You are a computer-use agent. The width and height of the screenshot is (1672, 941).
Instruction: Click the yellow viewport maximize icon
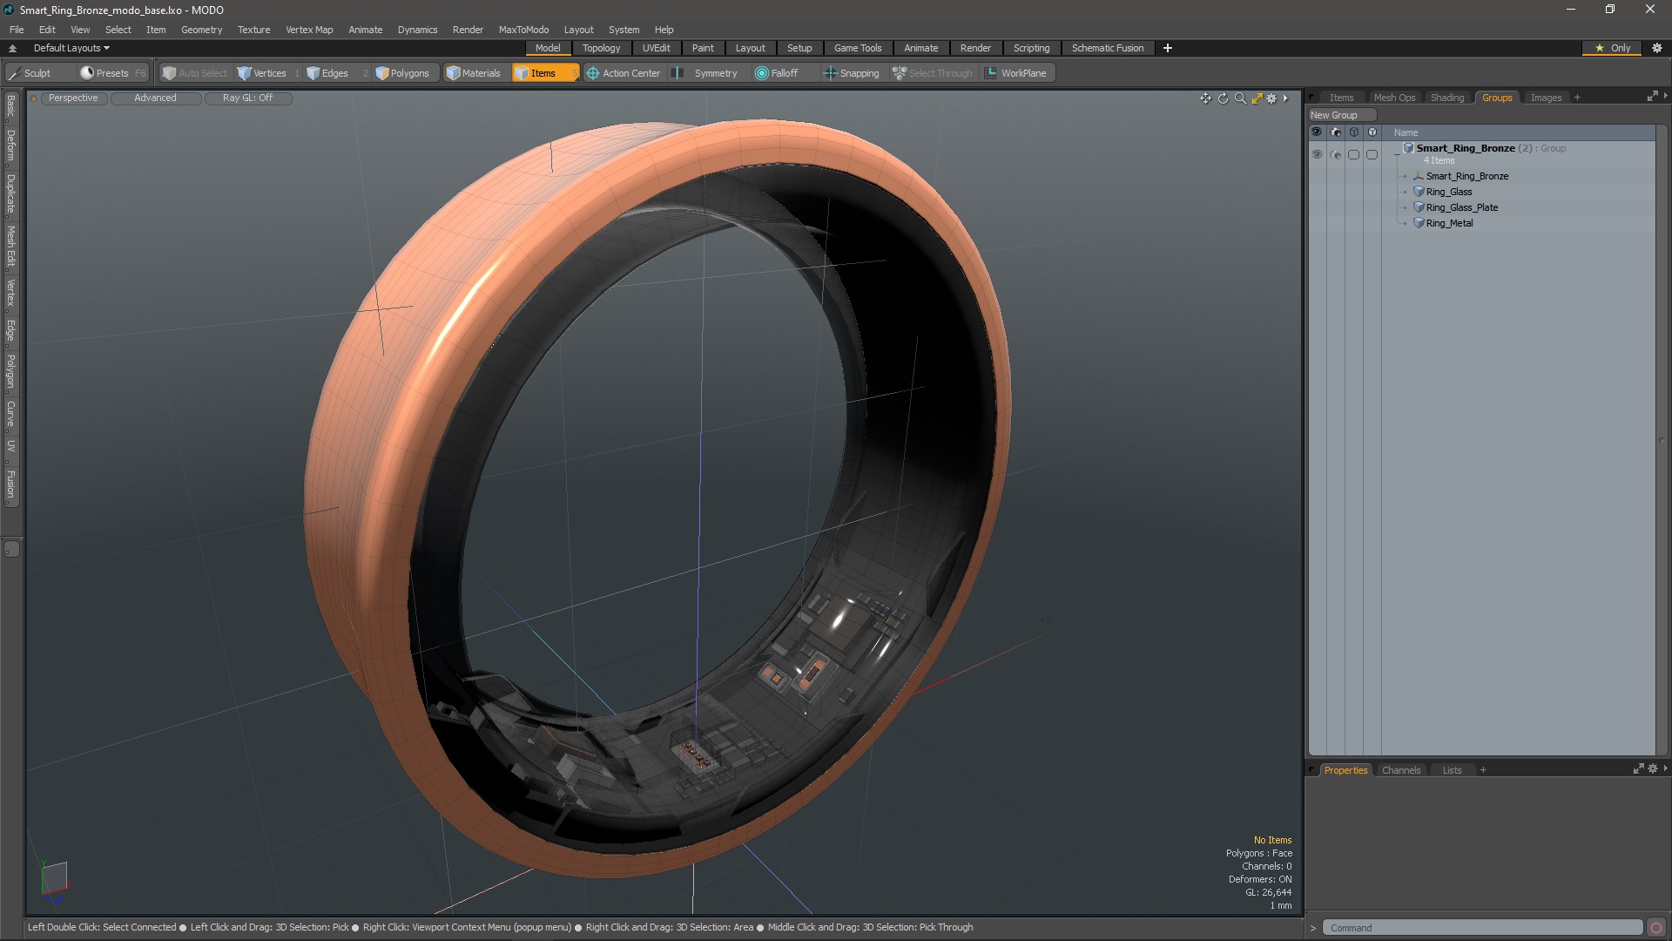(1257, 98)
